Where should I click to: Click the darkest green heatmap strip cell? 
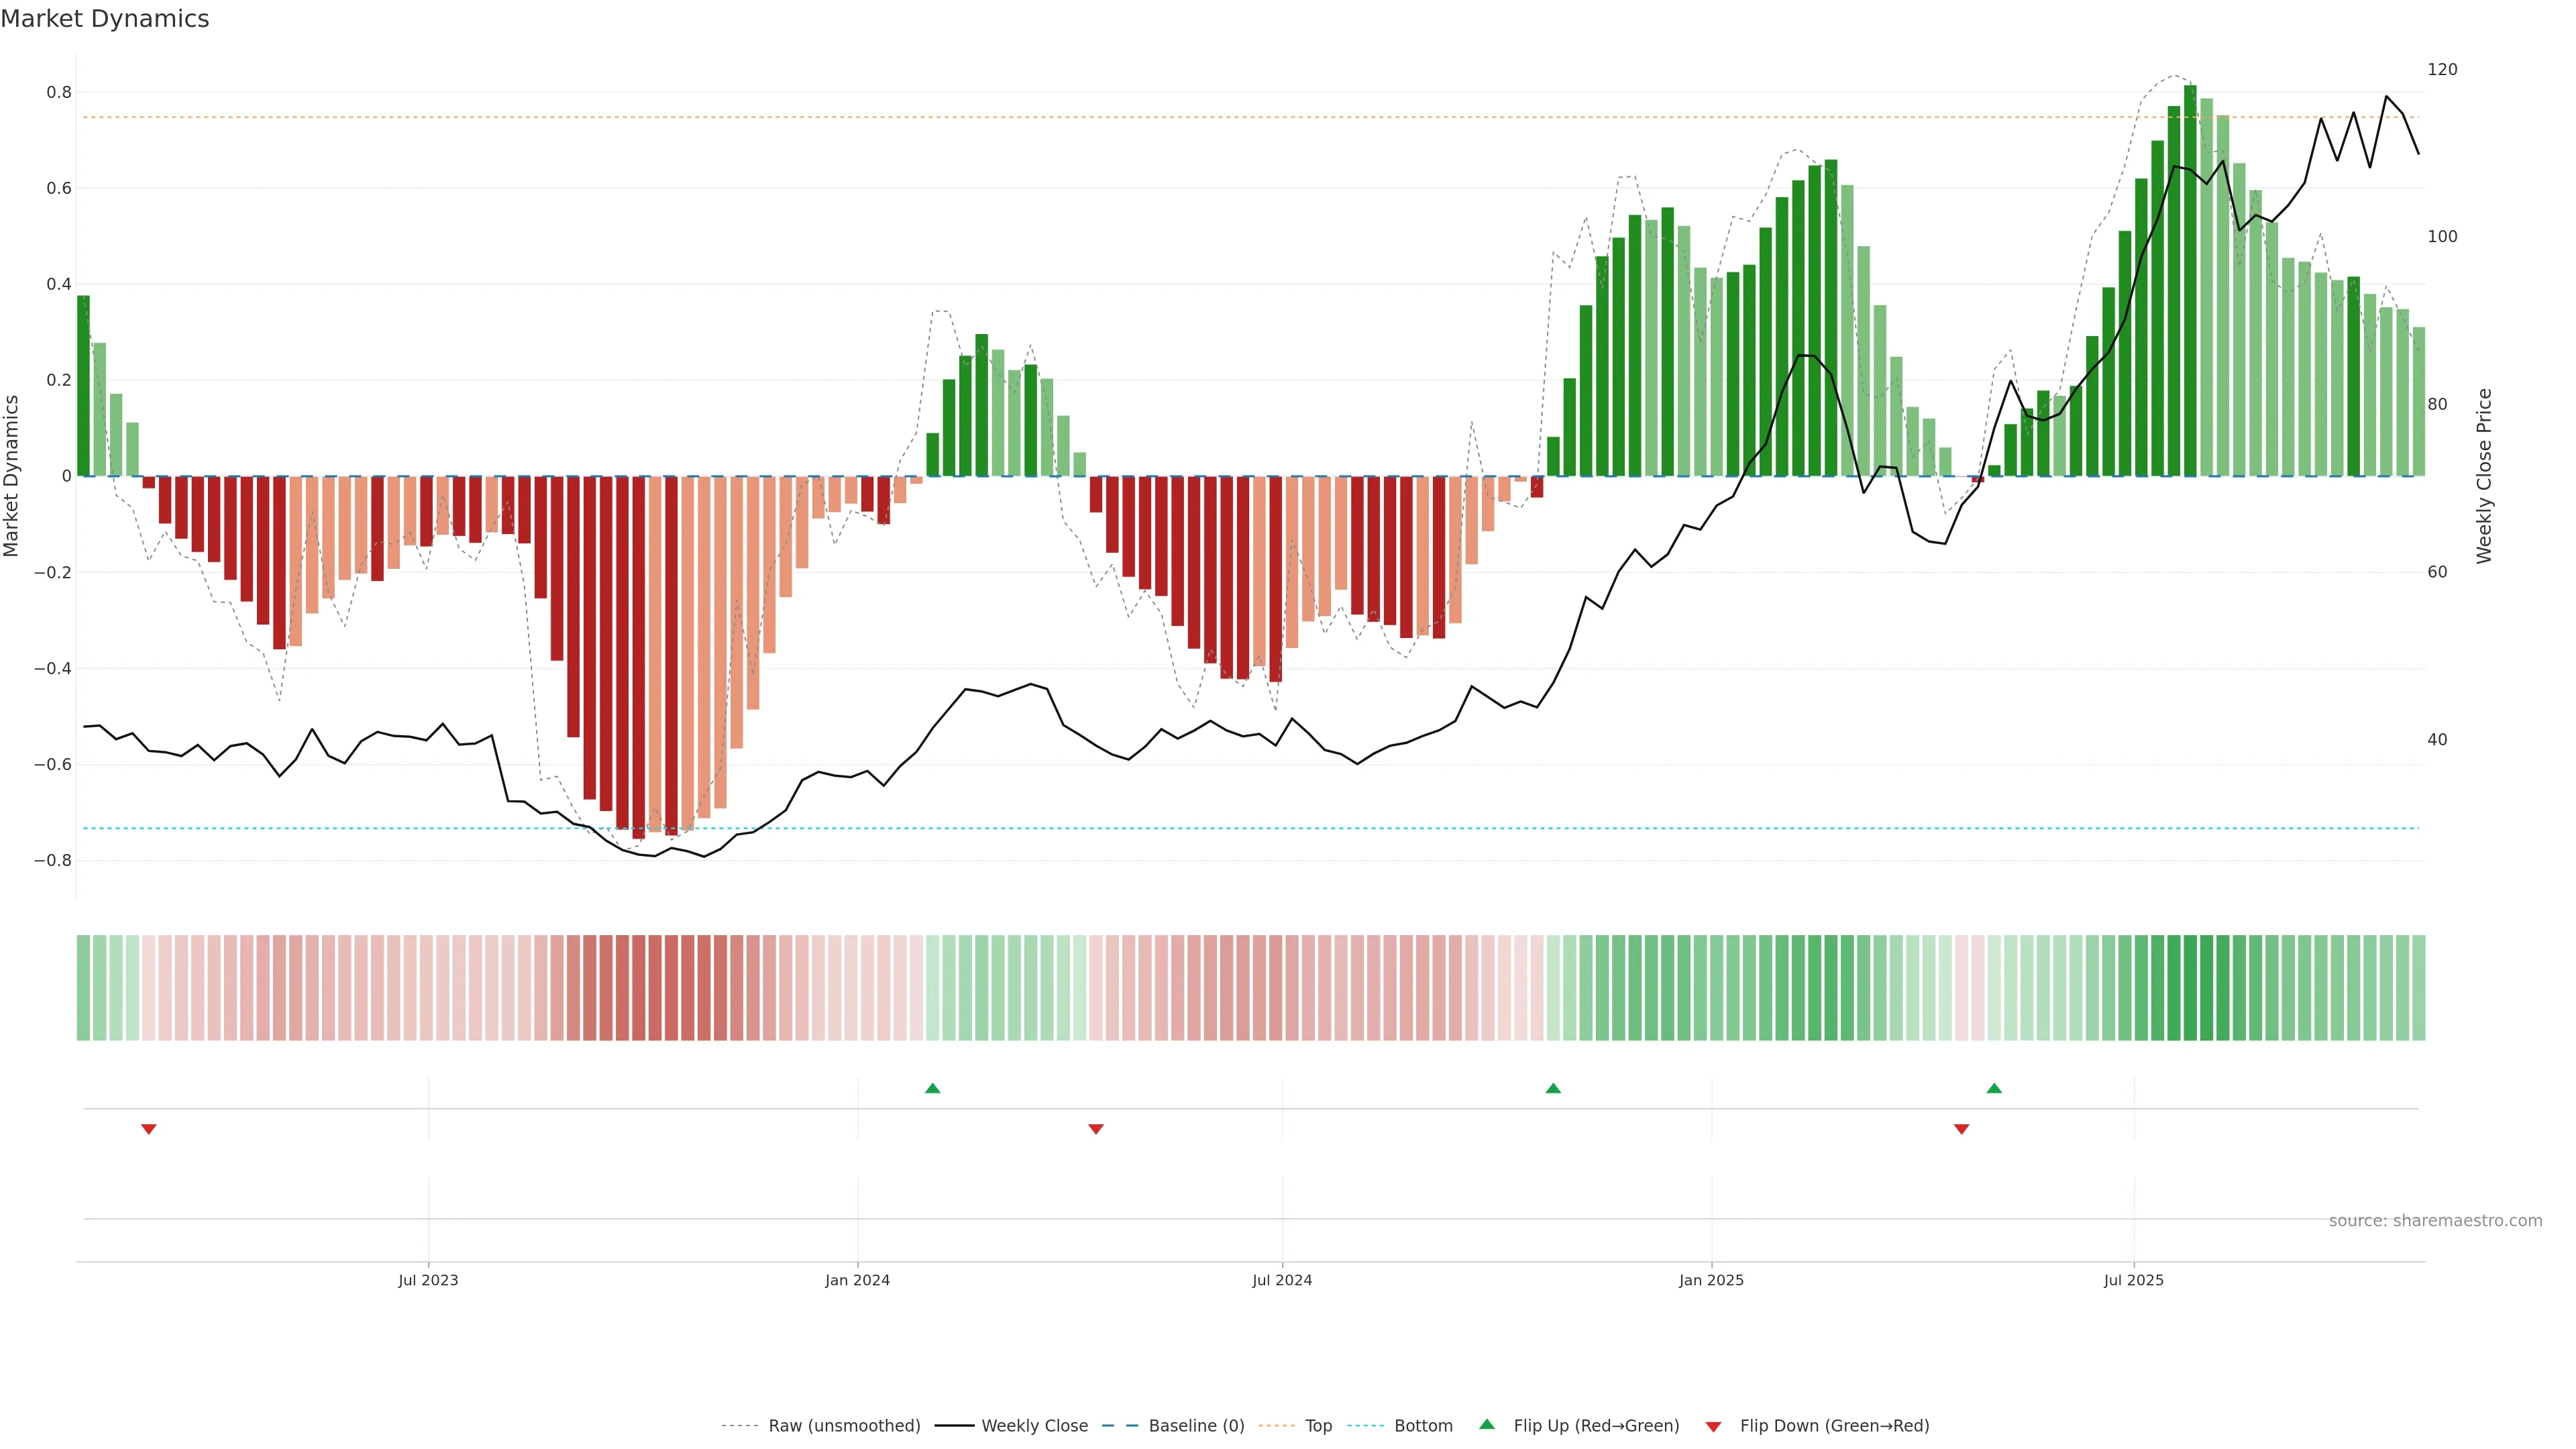(2190, 988)
